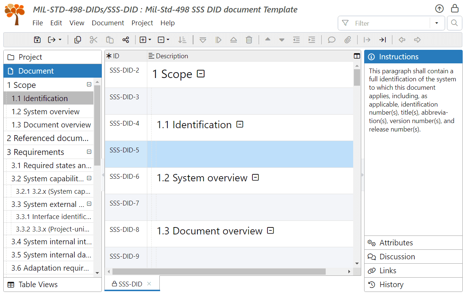The width and height of the screenshot is (466, 293).
Task: Click the Outdent icon
Action: click(x=296, y=40)
